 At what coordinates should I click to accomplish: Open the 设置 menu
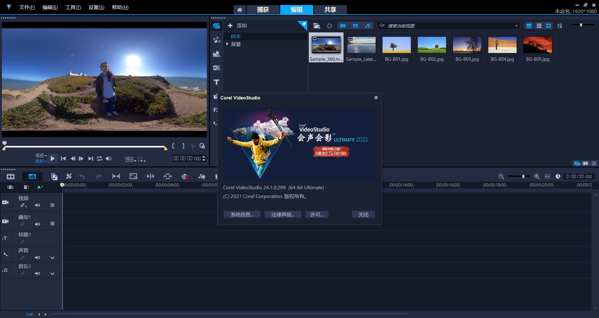96,7
